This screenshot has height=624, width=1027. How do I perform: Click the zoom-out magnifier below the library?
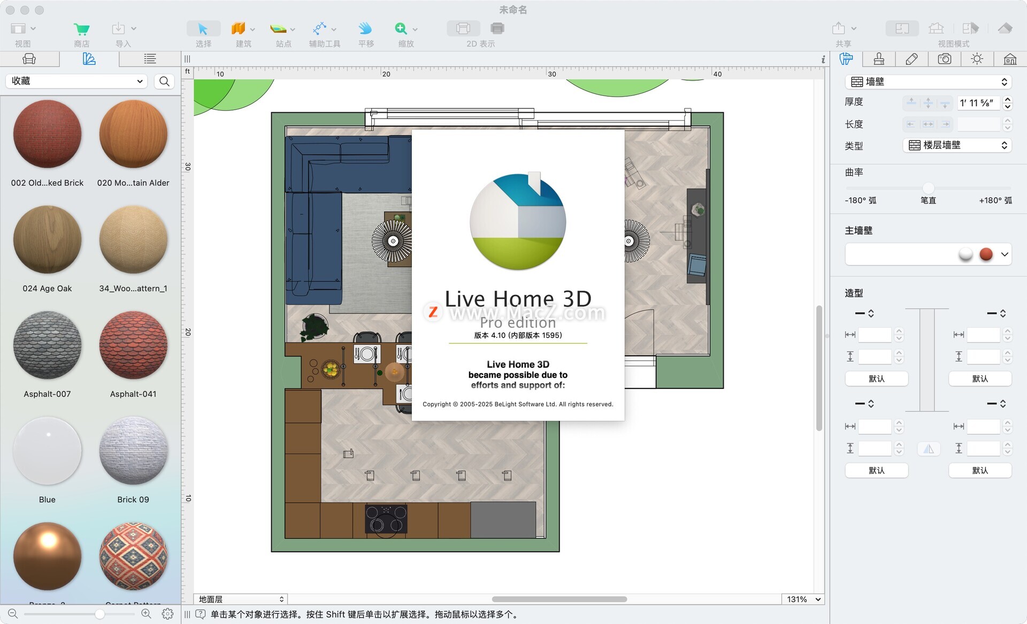click(x=13, y=614)
